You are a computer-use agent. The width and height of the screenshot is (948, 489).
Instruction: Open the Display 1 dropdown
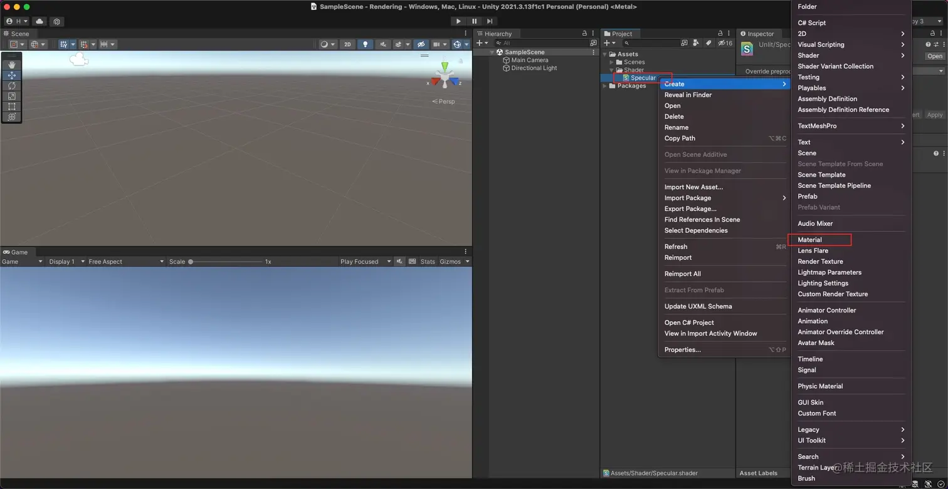click(x=66, y=262)
